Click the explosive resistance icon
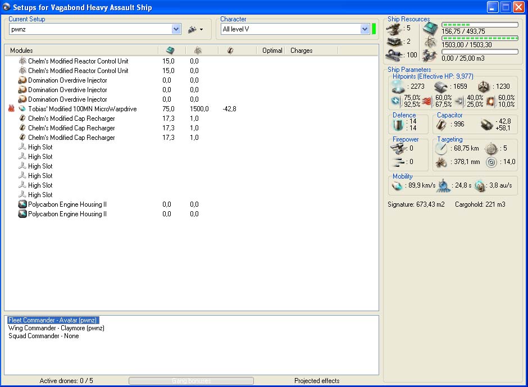Screen dimensions: 528x387 coord(491,101)
